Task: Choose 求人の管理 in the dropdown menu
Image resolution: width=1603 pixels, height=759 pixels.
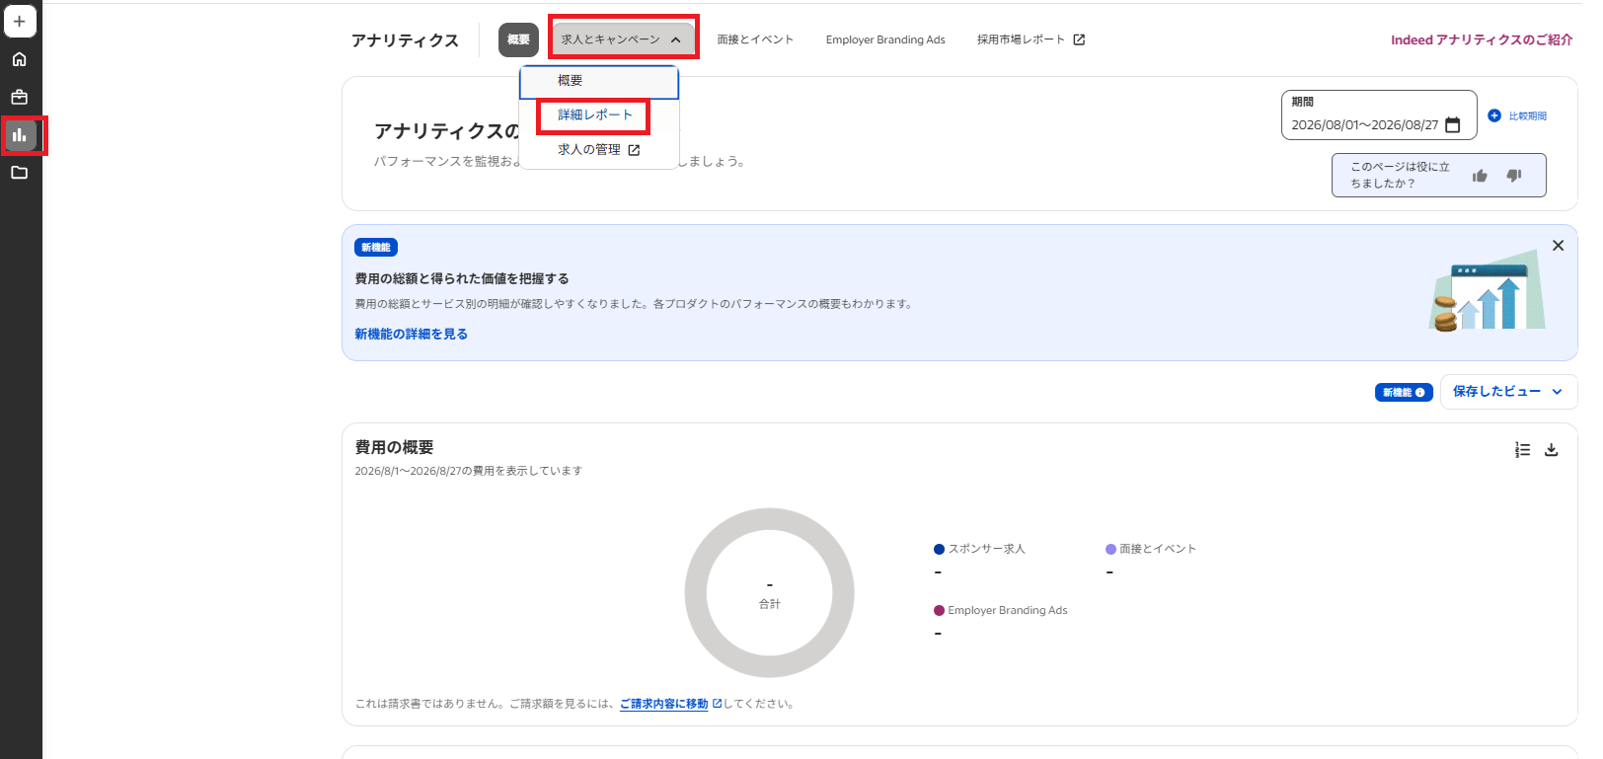Action: coord(599,150)
